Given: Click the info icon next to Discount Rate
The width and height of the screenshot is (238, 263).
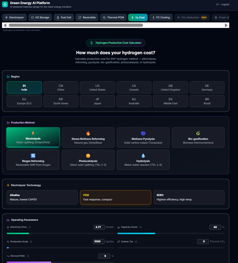Looking at the screenshot, I should 28,256.
